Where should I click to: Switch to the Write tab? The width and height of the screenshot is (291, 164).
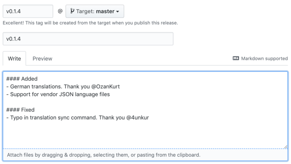pyautogui.click(x=14, y=59)
